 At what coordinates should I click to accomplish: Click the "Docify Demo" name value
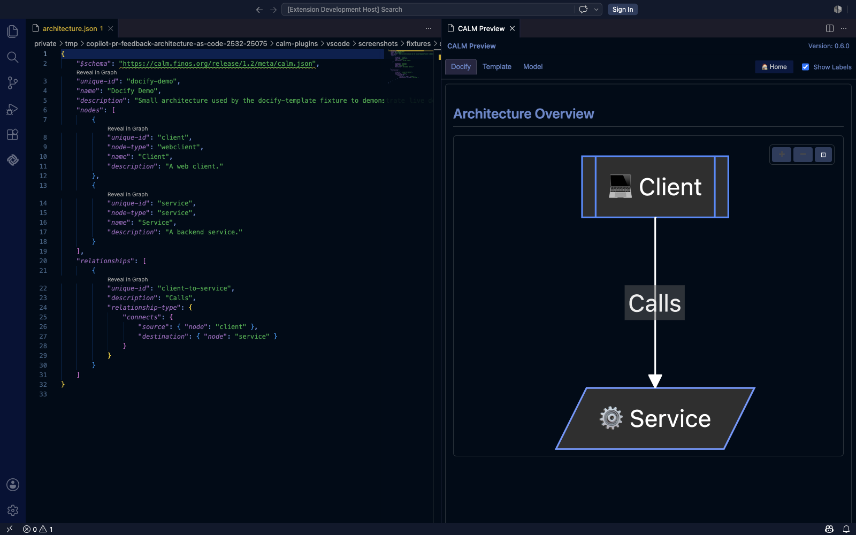point(133,91)
